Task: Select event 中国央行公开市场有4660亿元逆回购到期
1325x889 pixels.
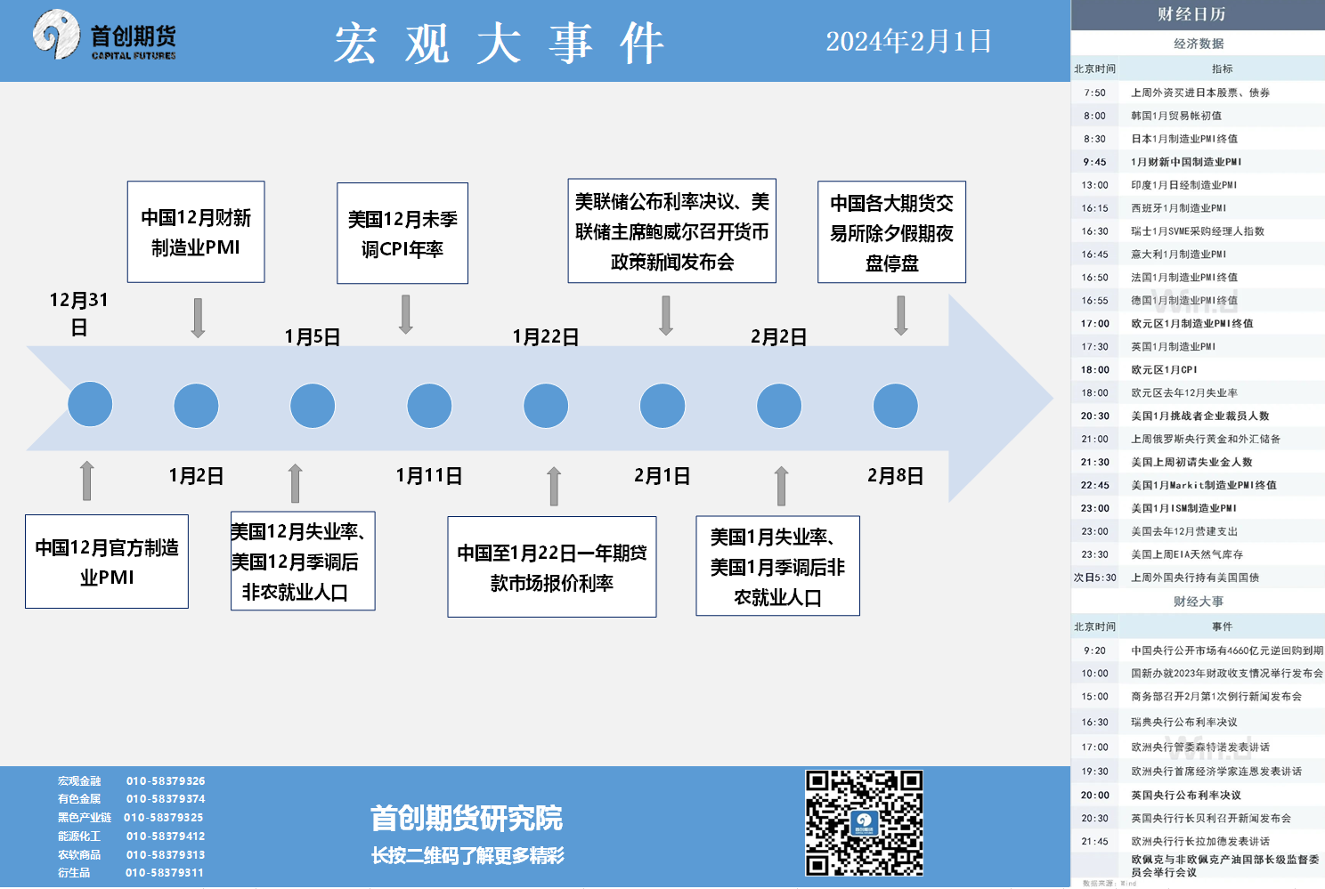Action: 1198,651
